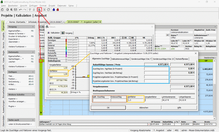
Task: Click the Zeitfaktor field in Zuschläge dialog
Action: [x=136, y=100]
